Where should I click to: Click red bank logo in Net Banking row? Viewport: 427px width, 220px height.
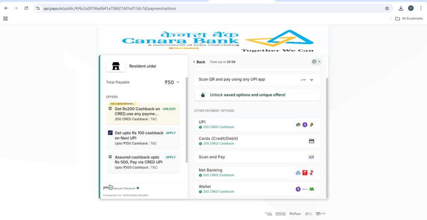tap(305, 173)
